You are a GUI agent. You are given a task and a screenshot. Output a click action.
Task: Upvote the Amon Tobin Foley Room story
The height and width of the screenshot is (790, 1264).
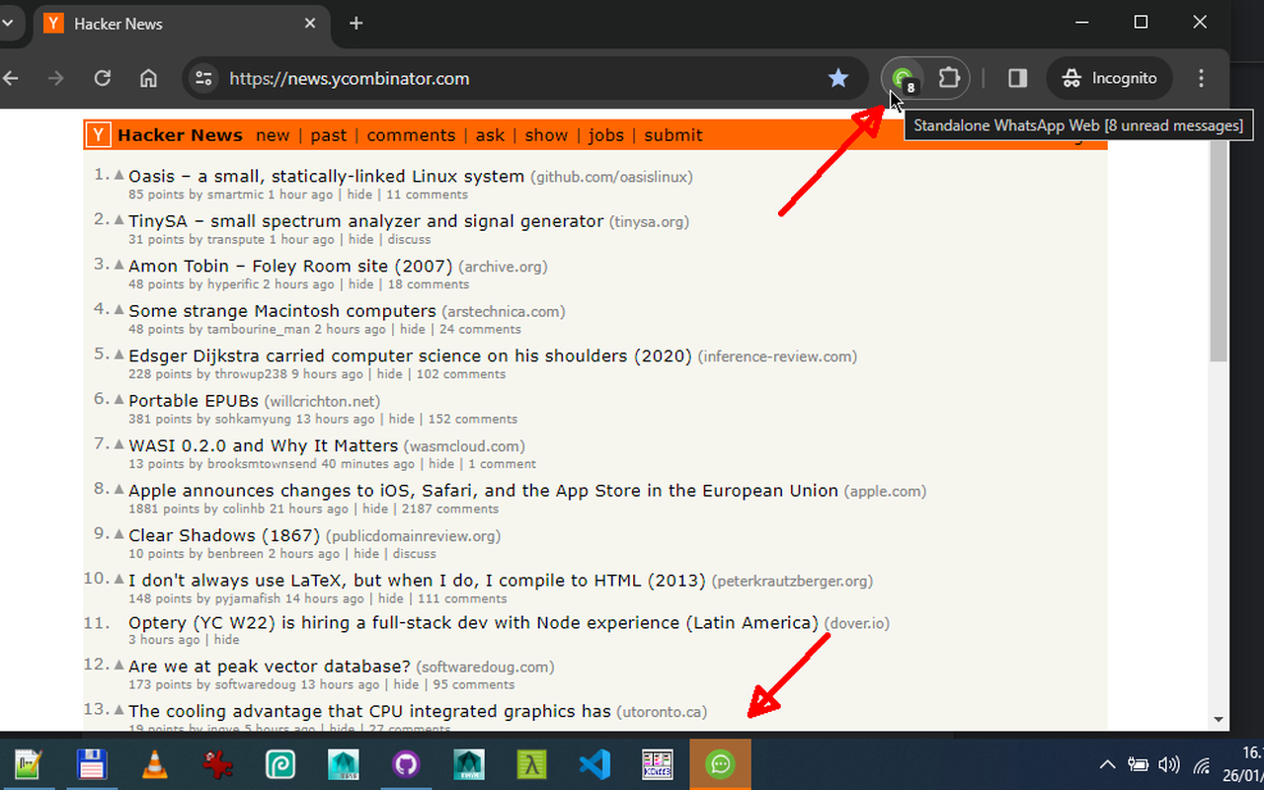119,265
